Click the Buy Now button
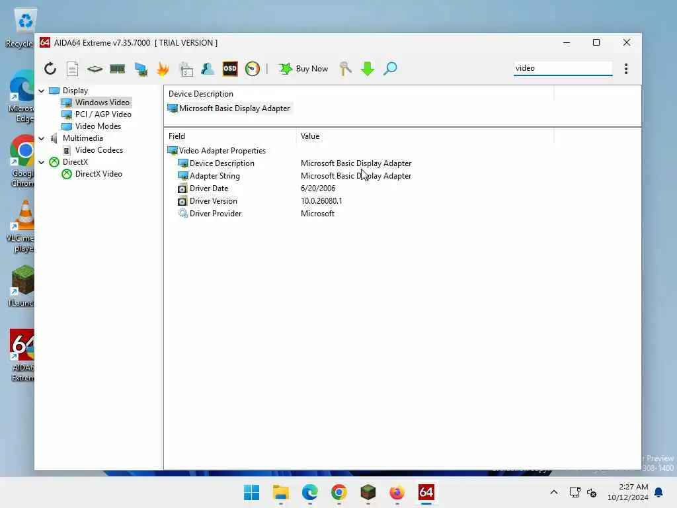Screen dimensions: 677x508 (303, 69)
